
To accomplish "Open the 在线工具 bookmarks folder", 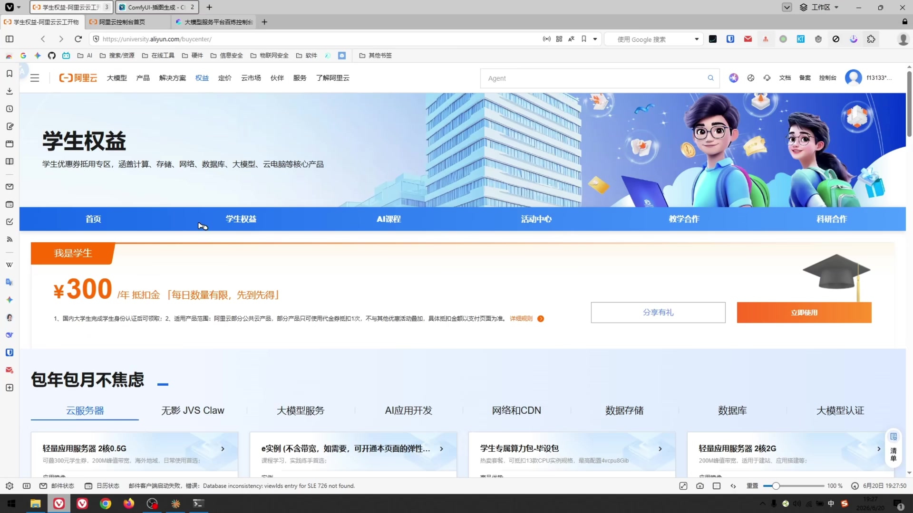I will [x=158, y=56].
